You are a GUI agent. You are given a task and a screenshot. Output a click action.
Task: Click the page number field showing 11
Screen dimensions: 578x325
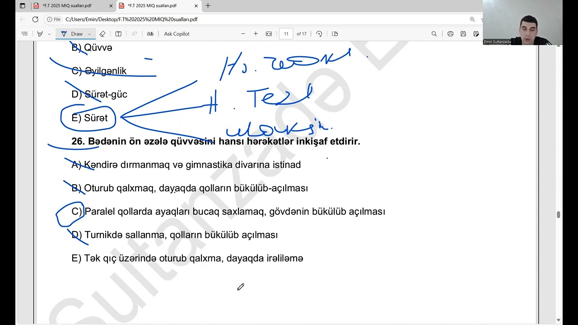click(x=286, y=34)
